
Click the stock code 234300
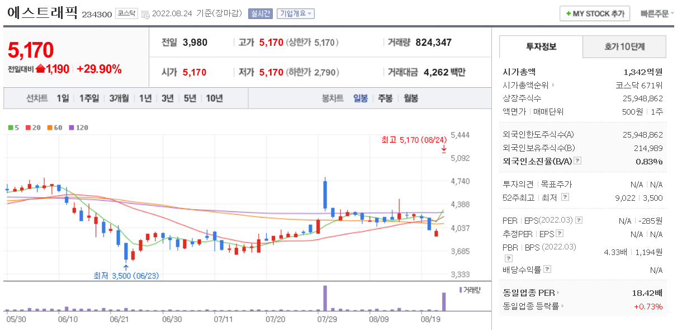click(x=97, y=14)
